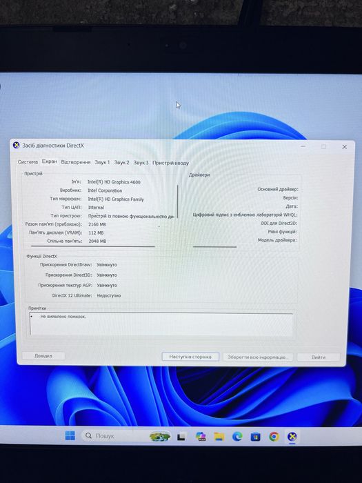Click the device panel vertical scrollbar

178,201
